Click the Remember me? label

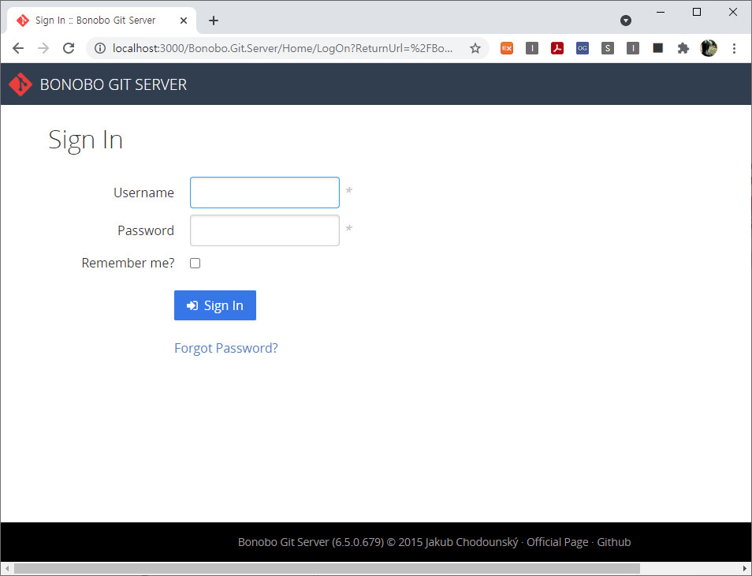[128, 263]
